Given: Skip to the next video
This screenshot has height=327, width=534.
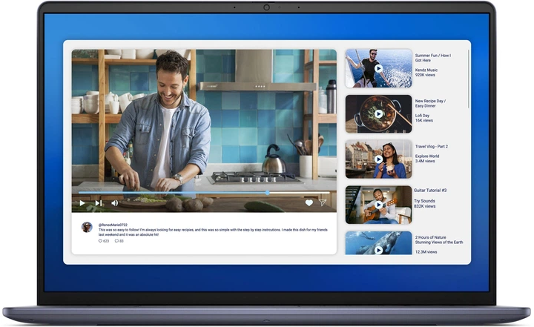Looking at the screenshot, I should pos(99,202).
